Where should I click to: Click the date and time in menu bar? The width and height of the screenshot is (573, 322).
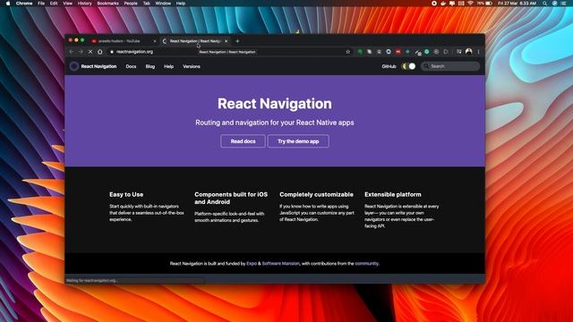click(x=517, y=4)
